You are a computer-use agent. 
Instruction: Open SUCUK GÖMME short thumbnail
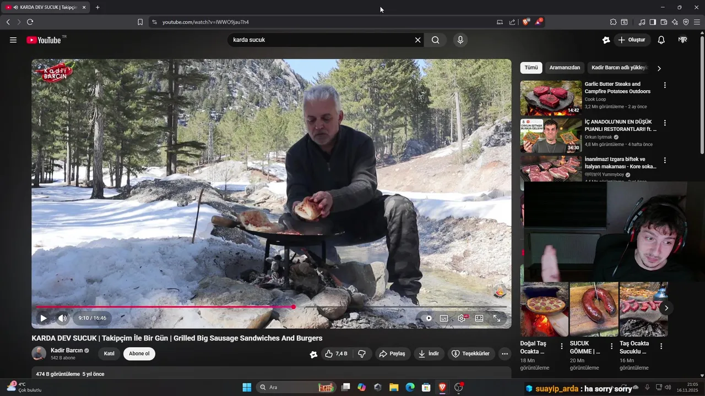coord(594,309)
